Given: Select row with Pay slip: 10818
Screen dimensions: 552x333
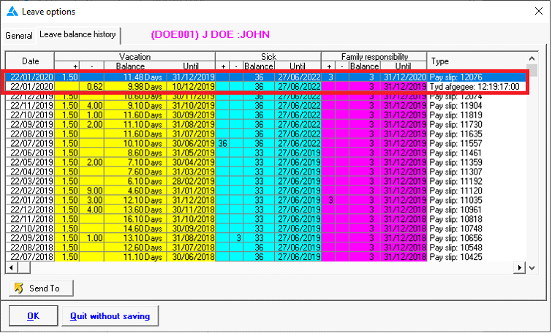Looking at the screenshot, I should coord(266,219).
